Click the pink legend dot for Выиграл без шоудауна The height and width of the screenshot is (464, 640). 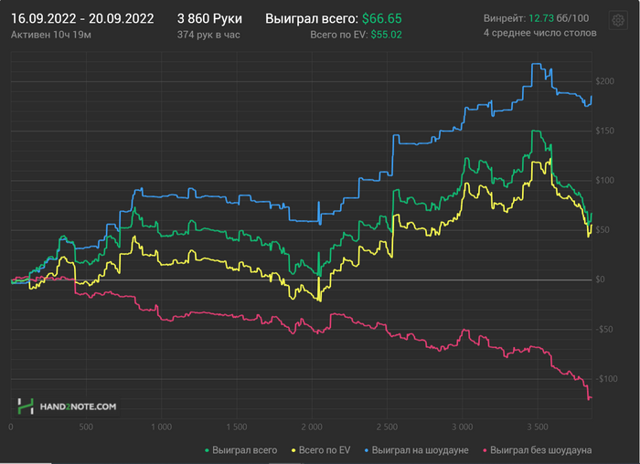click(x=485, y=450)
